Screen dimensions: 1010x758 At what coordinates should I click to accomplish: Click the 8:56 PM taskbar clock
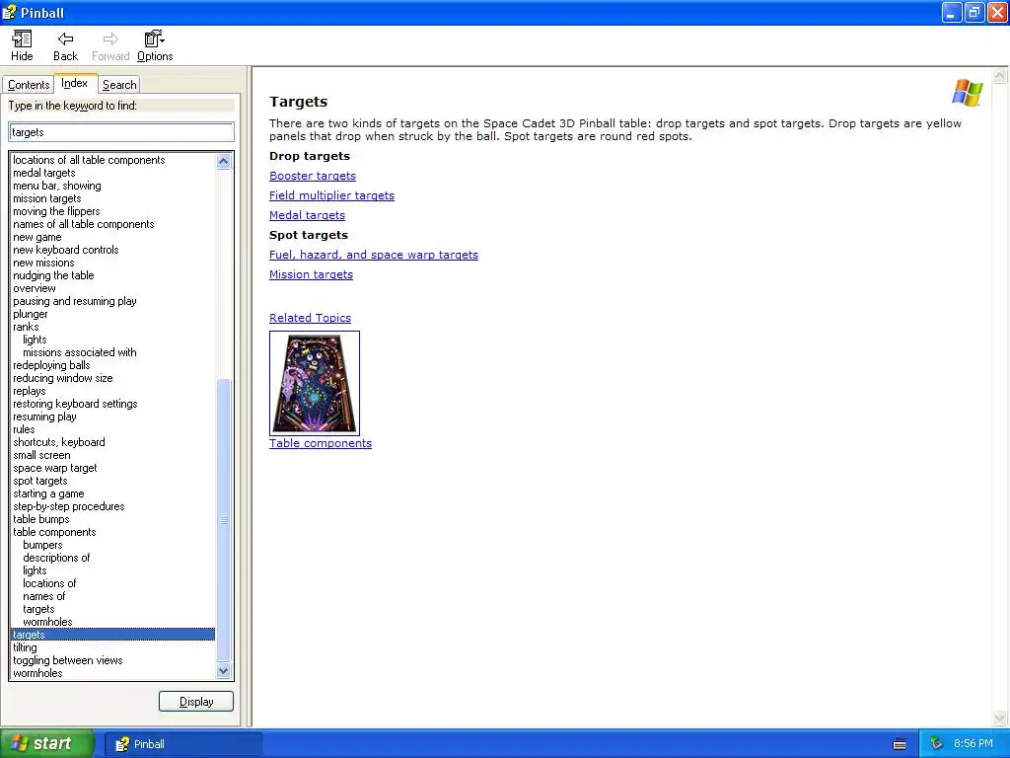tap(973, 744)
